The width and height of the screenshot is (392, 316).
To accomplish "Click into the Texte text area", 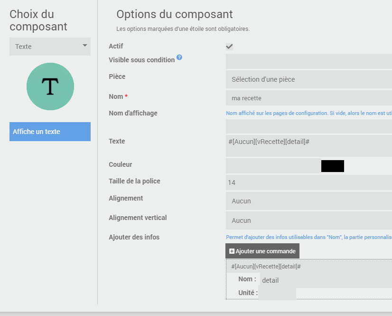I will click(x=308, y=145).
